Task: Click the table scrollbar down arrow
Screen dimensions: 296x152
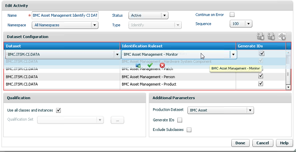Action: (x=288, y=87)
